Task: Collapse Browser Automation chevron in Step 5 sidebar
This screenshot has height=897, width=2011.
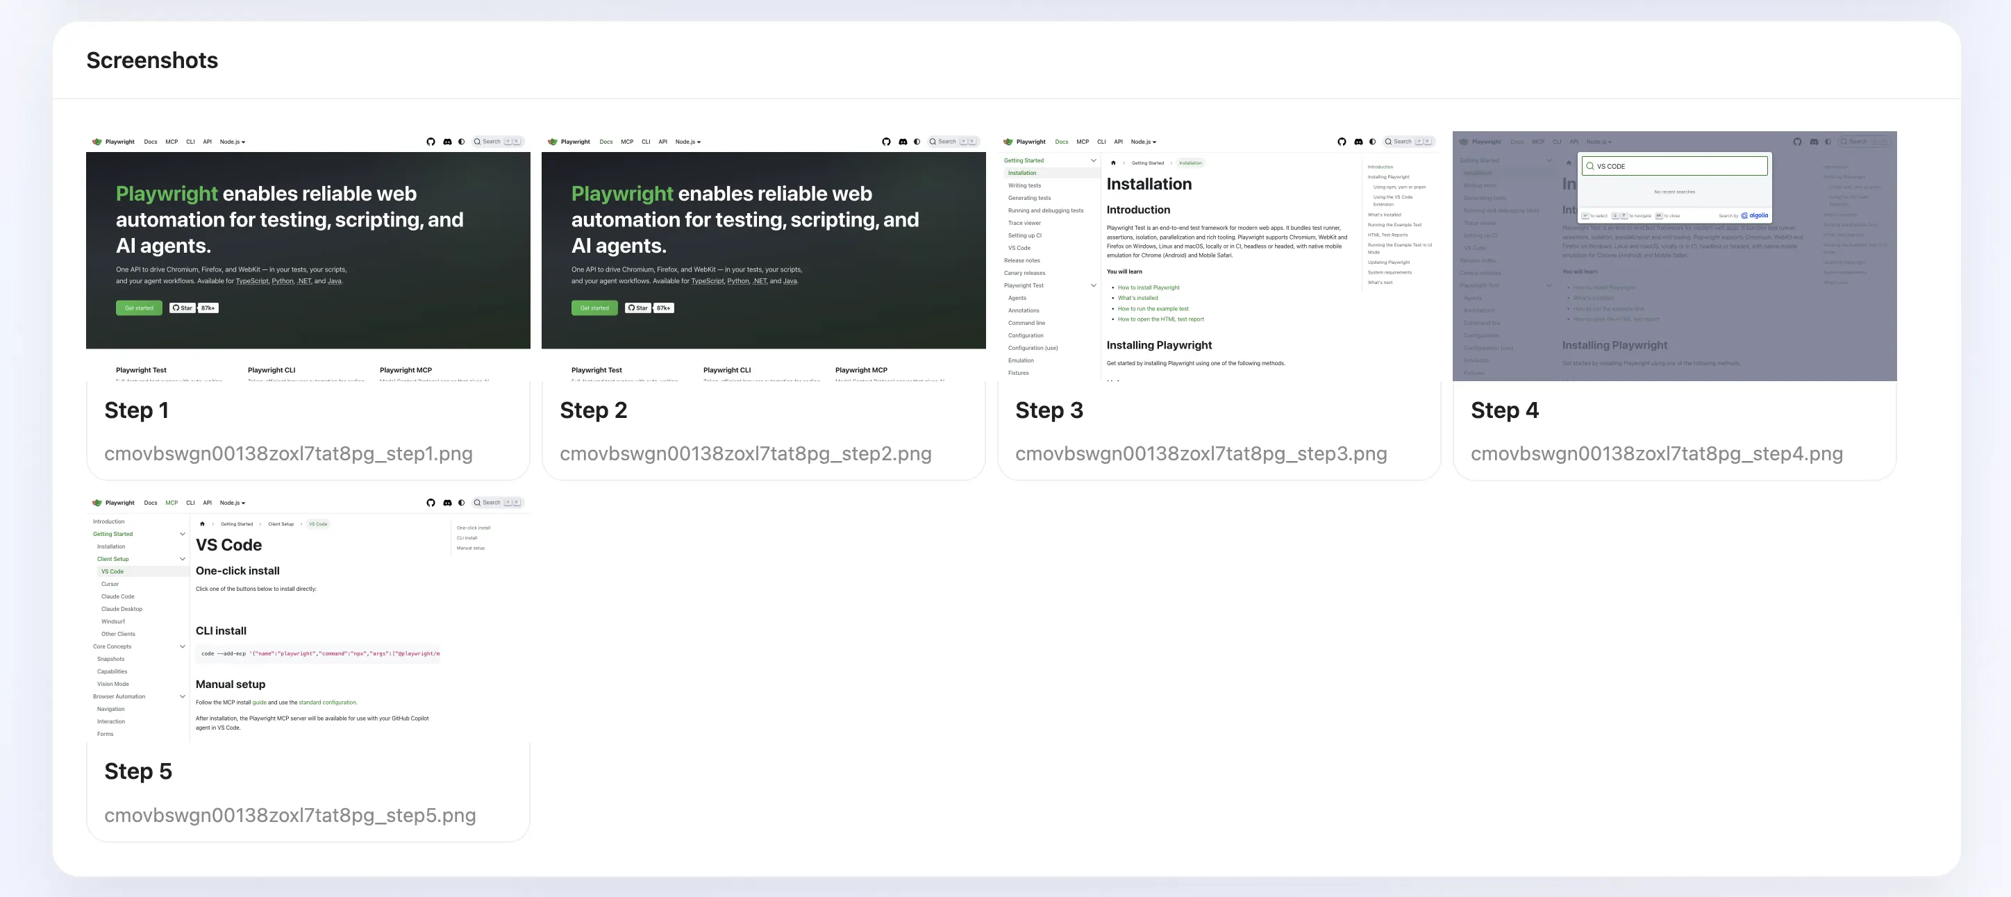Action: pos(183,696)
